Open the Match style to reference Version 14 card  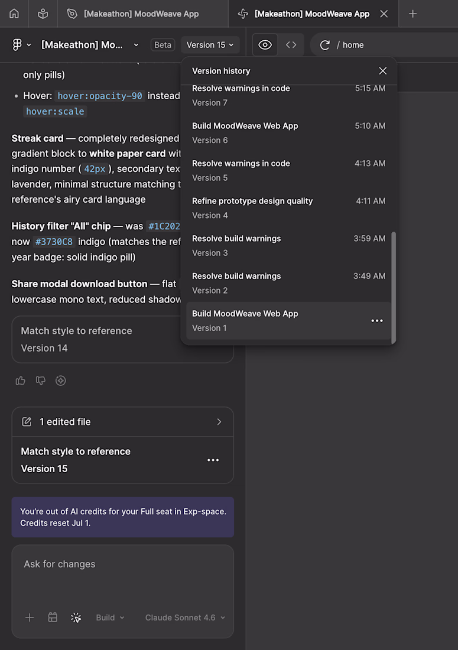(123, 340)
